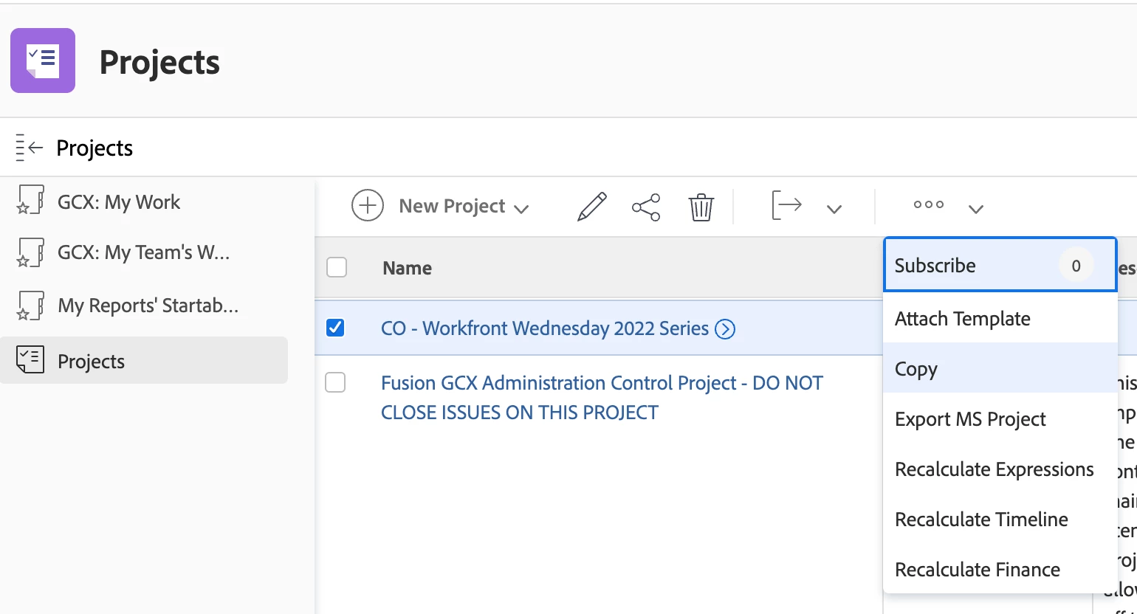Screen dimensions: 1137x614
Task: Open GCX: My Team's W... sidebar item
Action: pyautogui.click(x=144, y=252)
